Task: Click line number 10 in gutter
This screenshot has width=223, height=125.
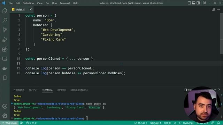Action: tap(18, 59)
